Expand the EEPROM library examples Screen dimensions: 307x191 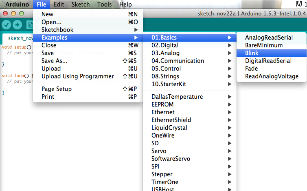[190, 104]
